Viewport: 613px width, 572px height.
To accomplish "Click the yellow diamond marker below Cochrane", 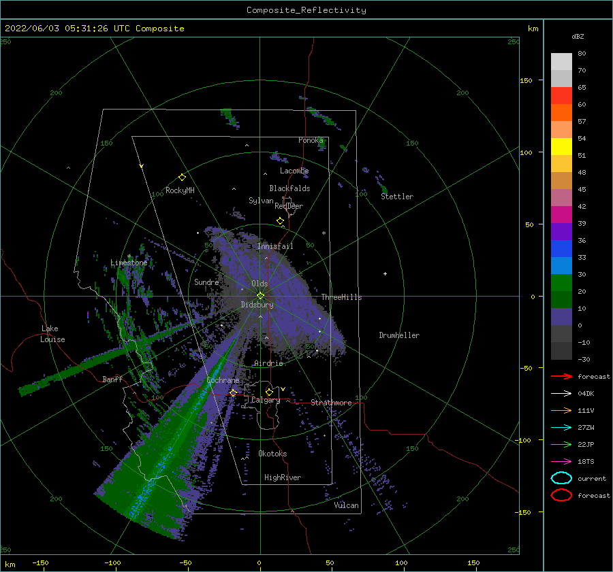I will tap(233, 393).
